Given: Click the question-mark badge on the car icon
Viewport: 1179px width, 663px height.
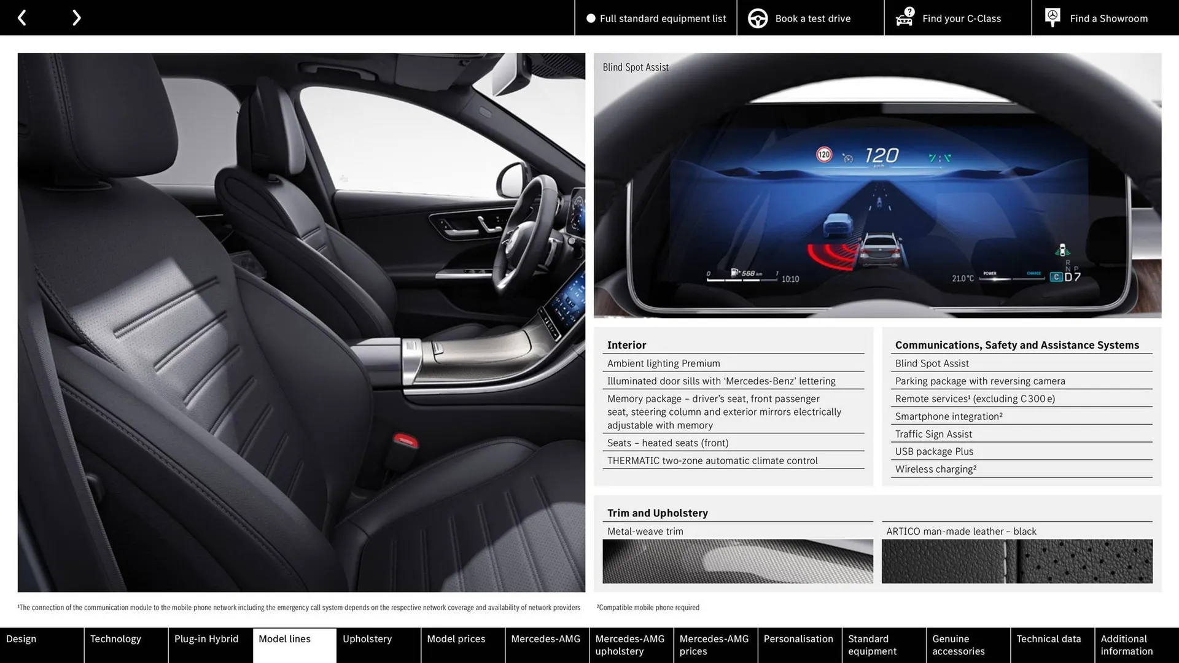Looking at the screenshot, I should (x=908, y=10).
